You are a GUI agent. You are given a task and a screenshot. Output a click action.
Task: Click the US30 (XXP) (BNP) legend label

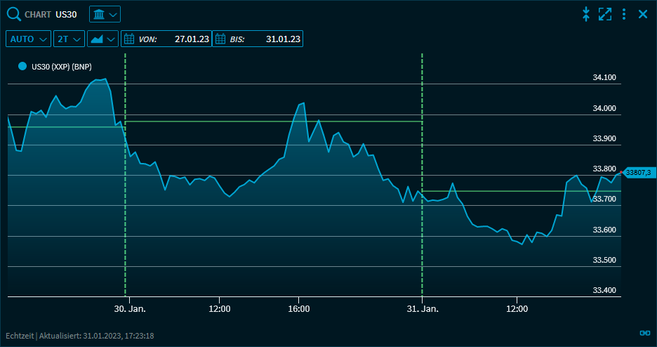pos(62,67)
